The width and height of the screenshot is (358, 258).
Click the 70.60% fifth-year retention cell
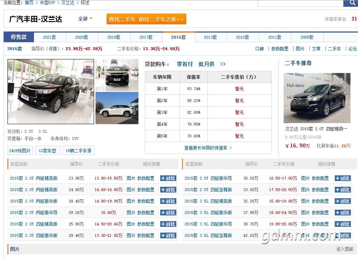193,136
